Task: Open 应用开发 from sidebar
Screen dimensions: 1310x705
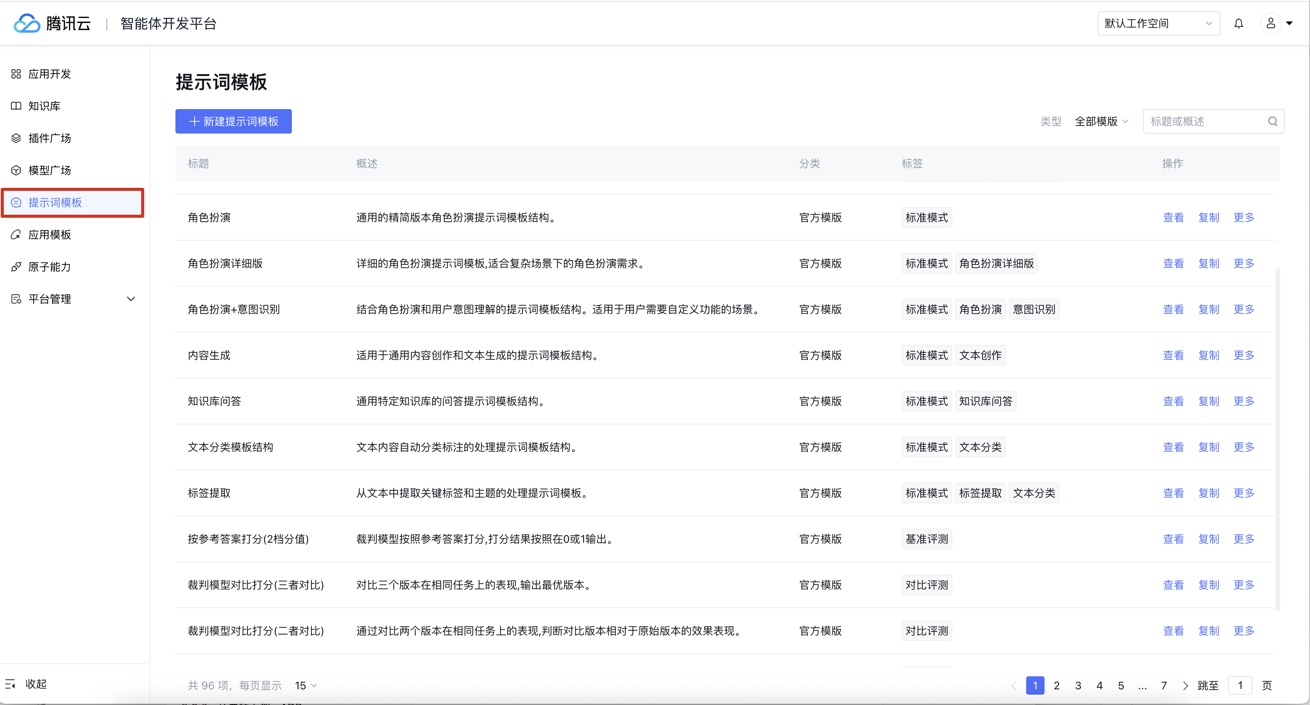Action: point(49,74)
